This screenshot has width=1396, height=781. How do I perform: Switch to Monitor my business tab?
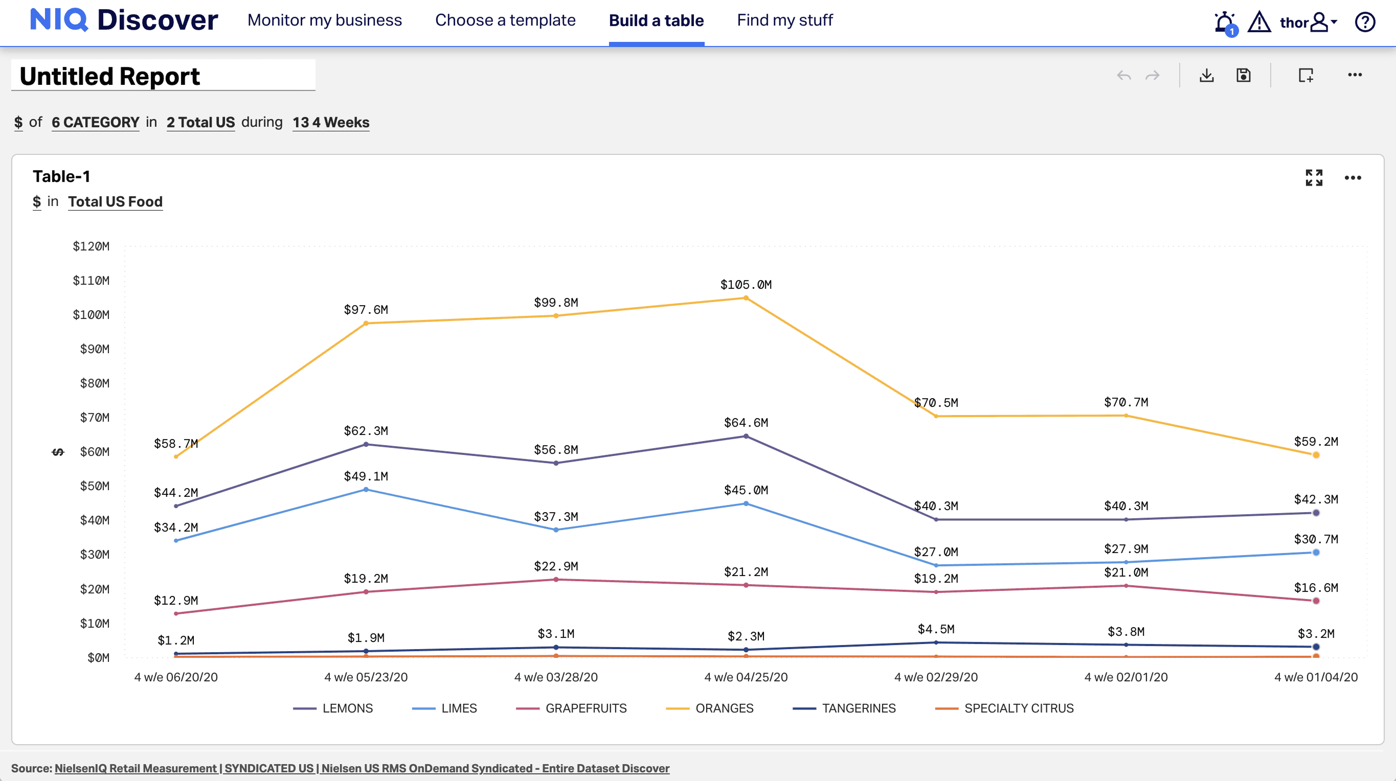coord(325,20)
